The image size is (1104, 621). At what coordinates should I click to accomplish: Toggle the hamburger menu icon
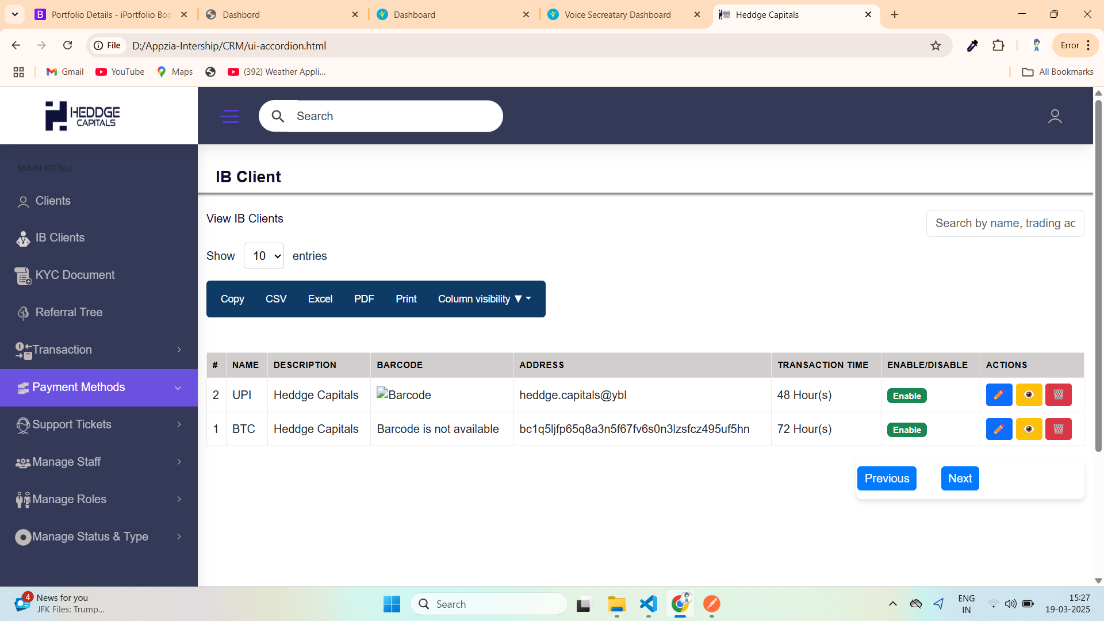click(229, 116)
